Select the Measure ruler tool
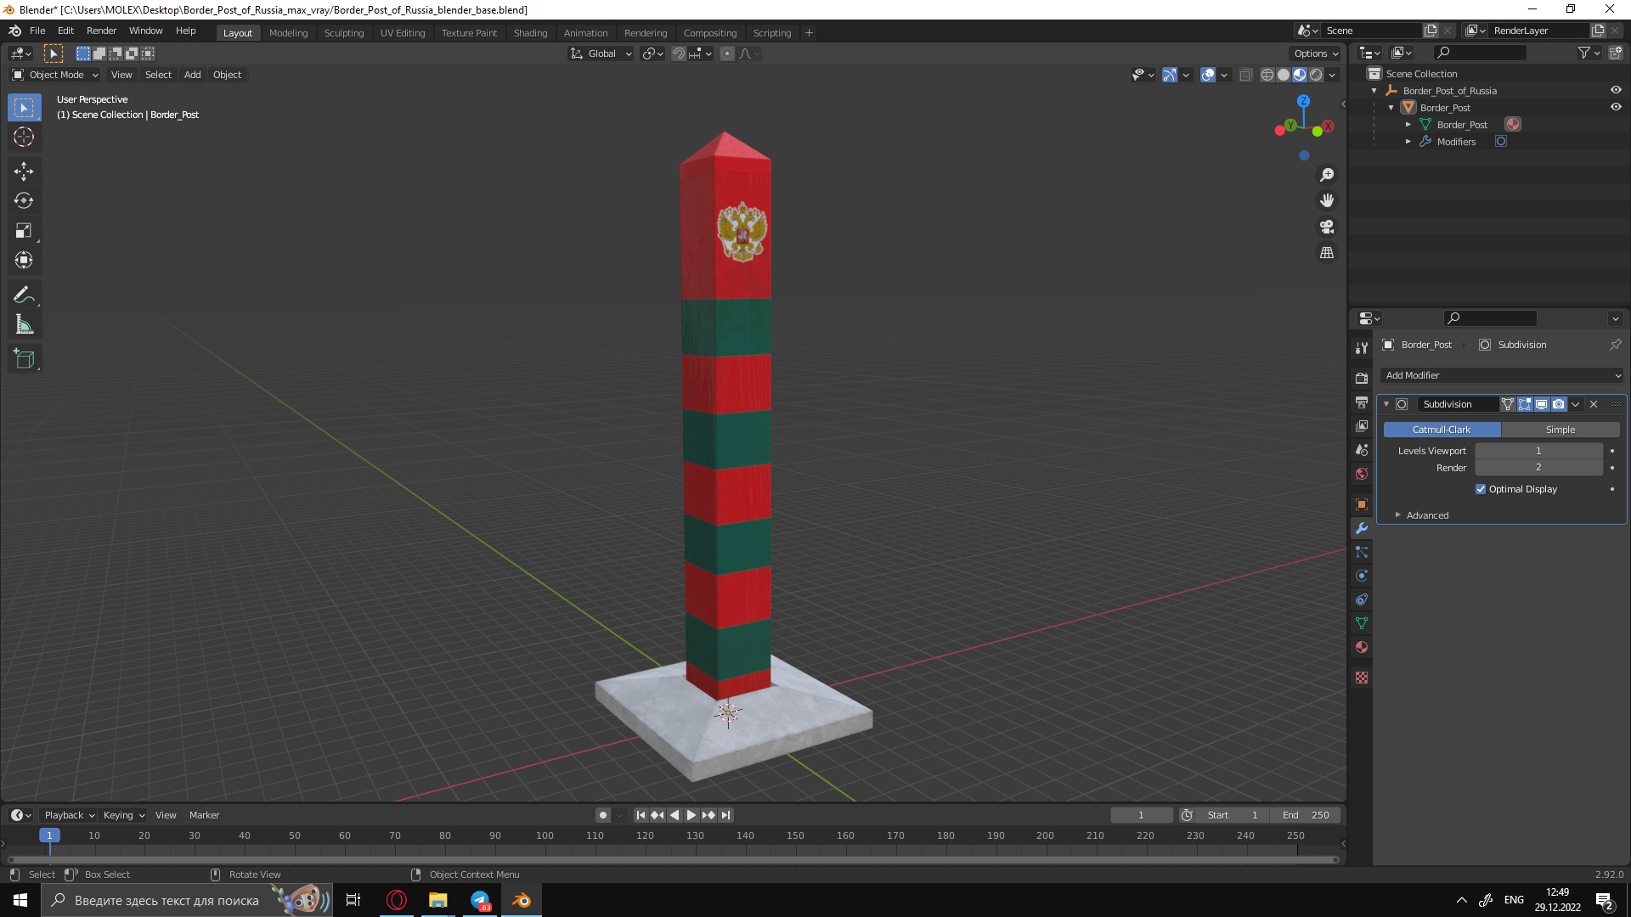Screen dimensions: 1631x917 [24, 324]
